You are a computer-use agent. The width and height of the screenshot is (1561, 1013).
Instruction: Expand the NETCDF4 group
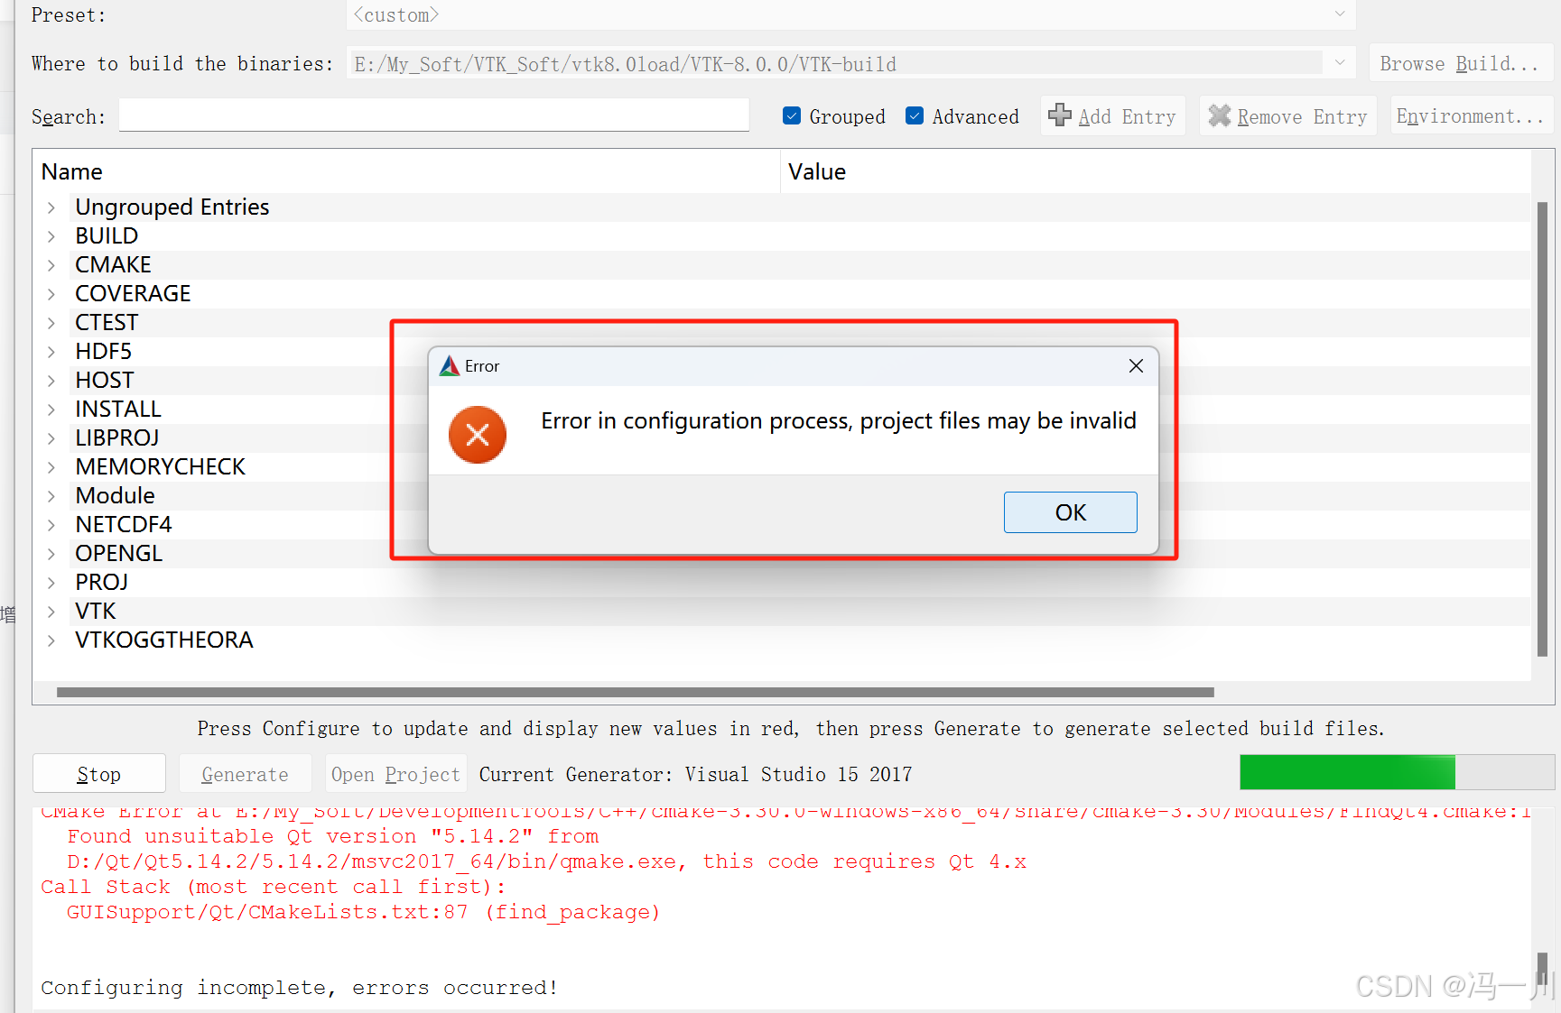click(x=51, y=525)
